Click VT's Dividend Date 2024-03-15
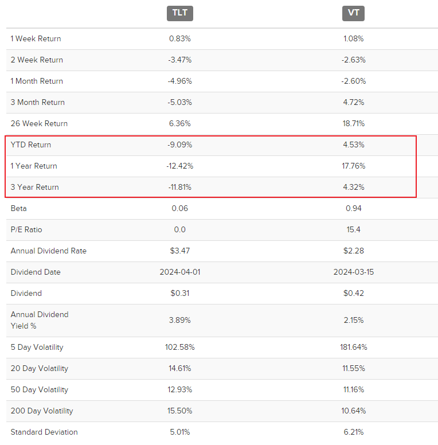Image resolution: width=438 pixels, height=445 pixels. [x=354, y=272]
